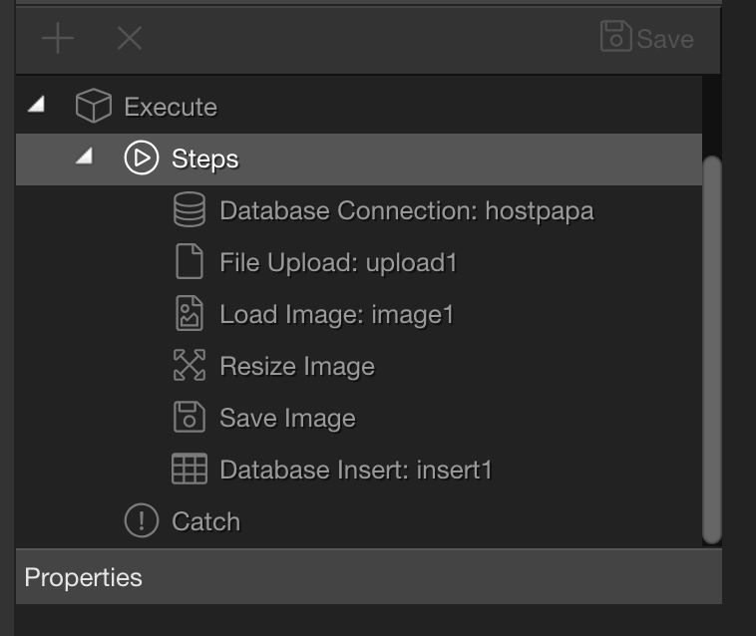Click the Database Insert table icon
This screenshot has height=636, width=756.
(189, 469)
